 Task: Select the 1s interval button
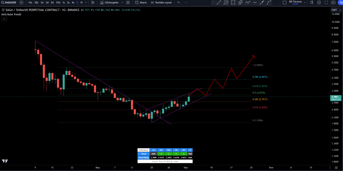click(63, 2)
